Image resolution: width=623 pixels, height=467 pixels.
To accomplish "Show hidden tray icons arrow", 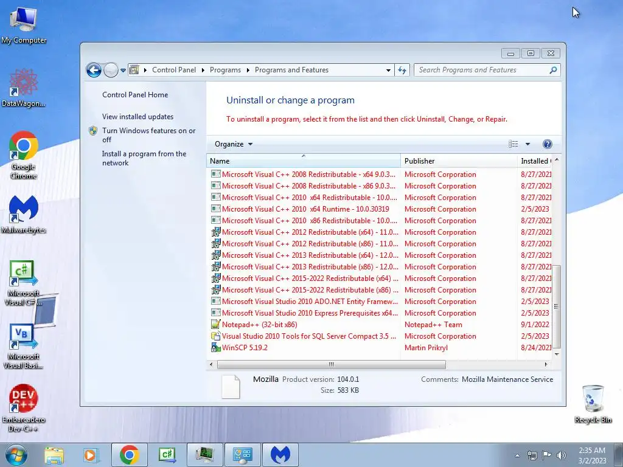I will pos(517,455).
